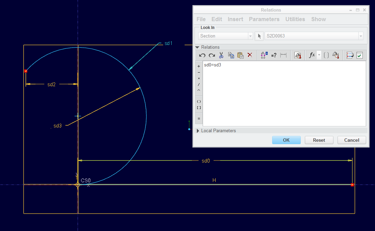Insert parameter from list brackets icon
375x231 pixels.
pyautogui.click(x=326, y=55)
